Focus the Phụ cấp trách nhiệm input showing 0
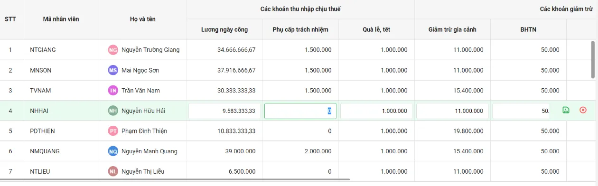The width and height of the screenshot is (598, 186). 300,111
